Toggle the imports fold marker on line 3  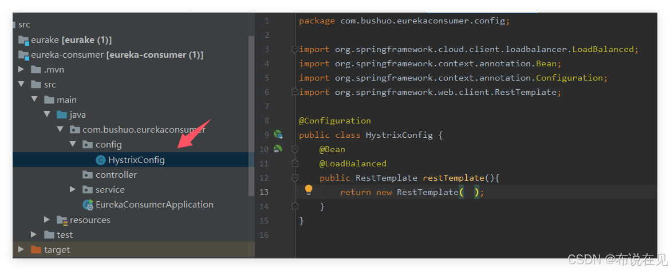(294, 50)
